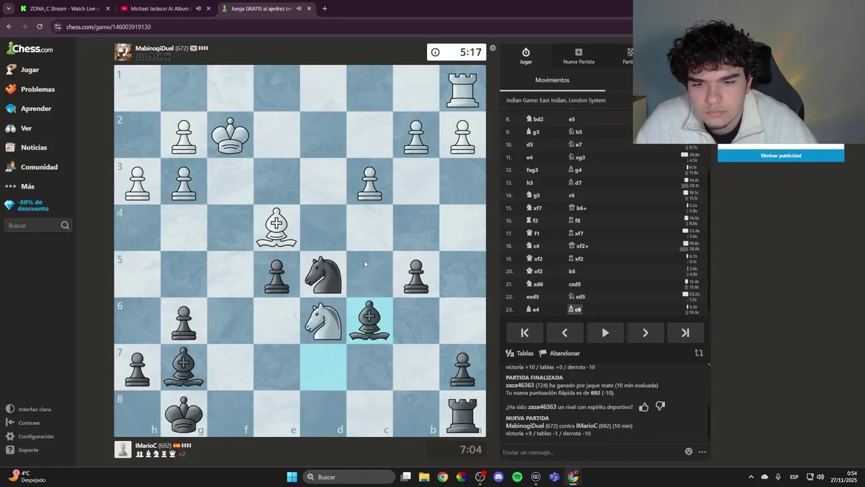Open a new browser tab
Screen dimensions: 865x487
pos(324,9)
